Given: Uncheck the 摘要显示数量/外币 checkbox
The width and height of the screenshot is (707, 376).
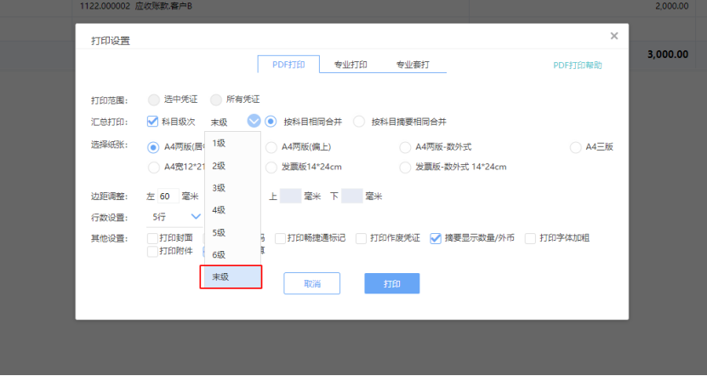Looking at the screenshot, I should coord(435,238).
